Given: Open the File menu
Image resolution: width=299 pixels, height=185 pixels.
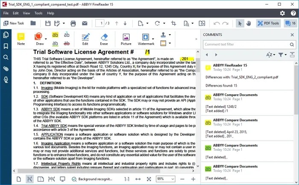Looking at the screenshot, I should (x=6, y=13).
